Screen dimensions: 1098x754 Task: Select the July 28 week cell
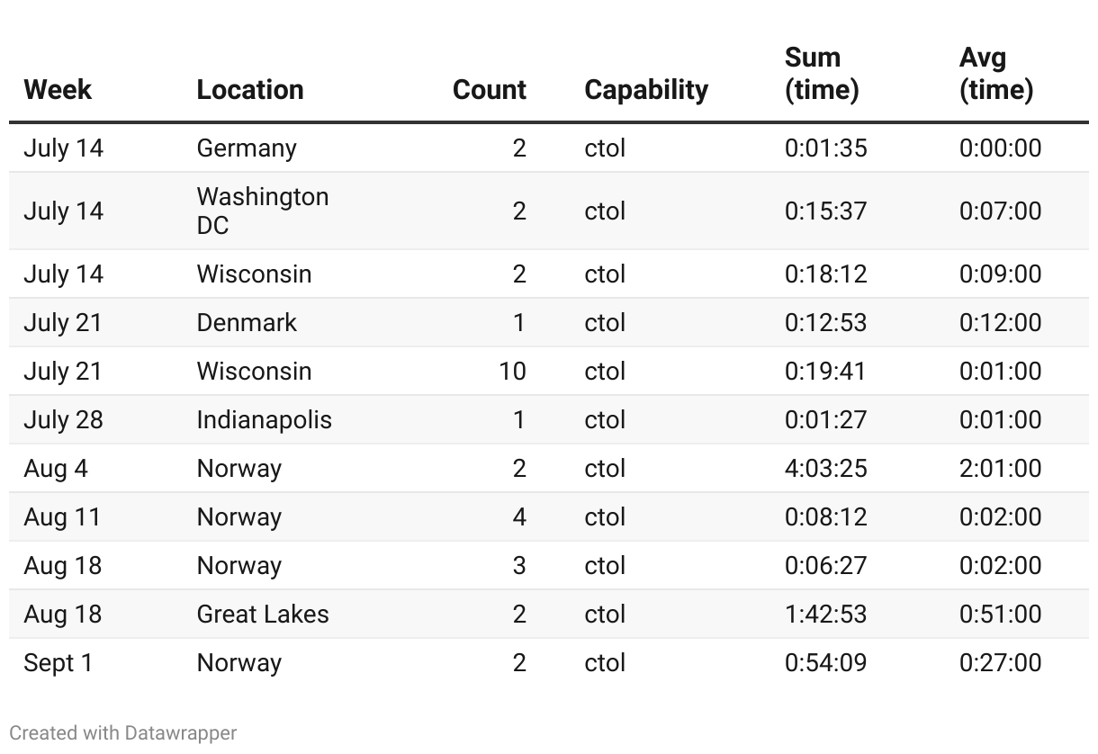(63, 419)
